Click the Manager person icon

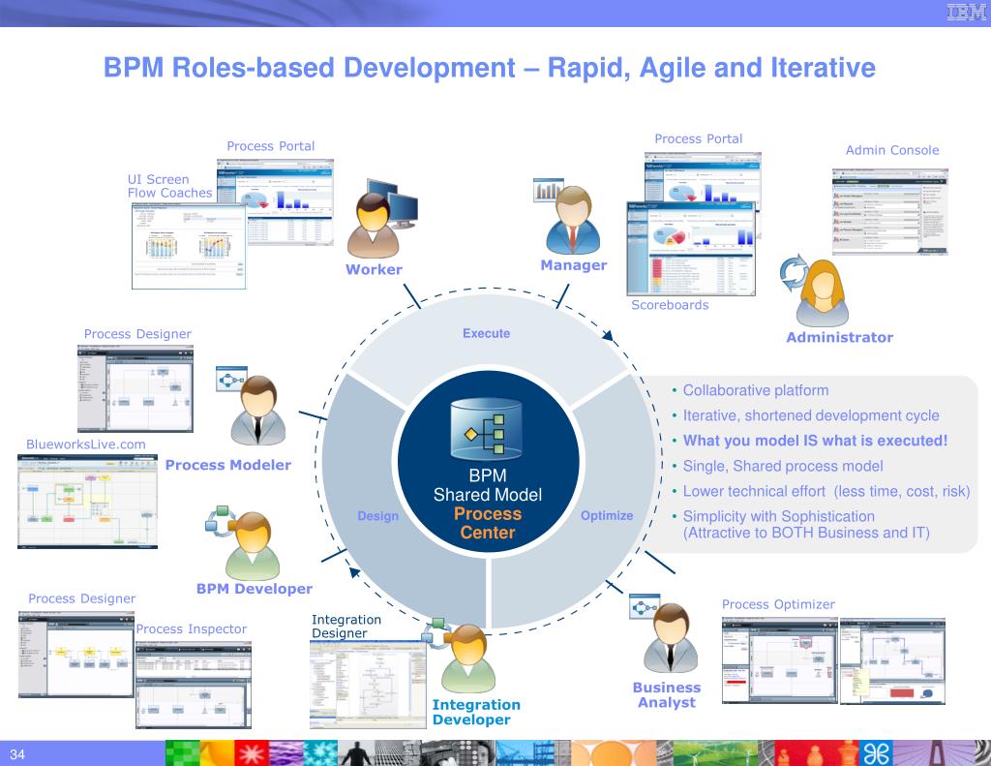573,220
